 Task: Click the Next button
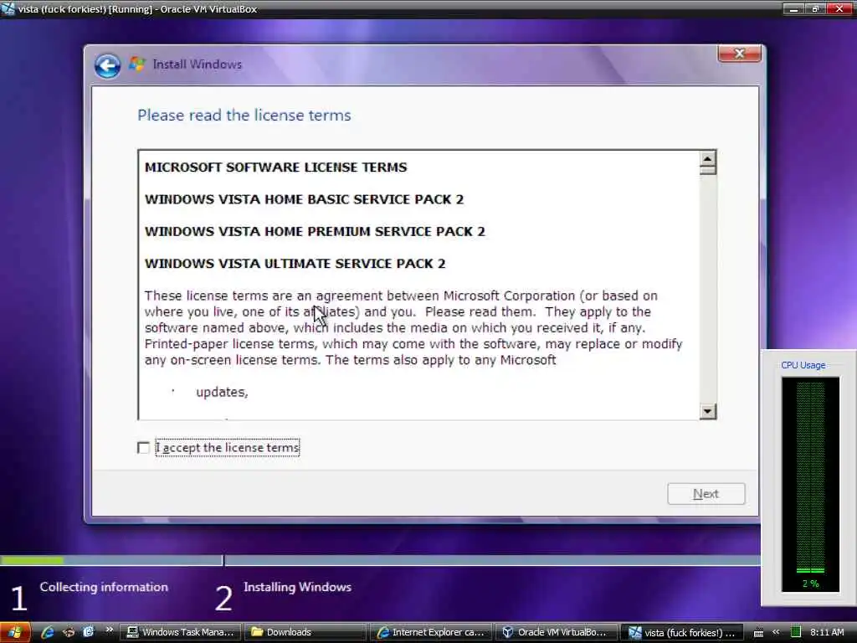(x=706, y=494)
